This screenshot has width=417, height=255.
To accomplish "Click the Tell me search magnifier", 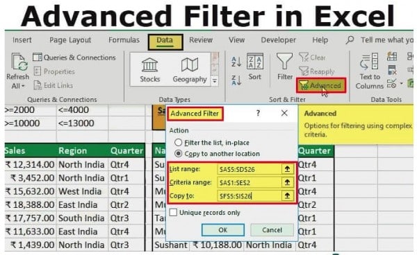I will [350, 40].
